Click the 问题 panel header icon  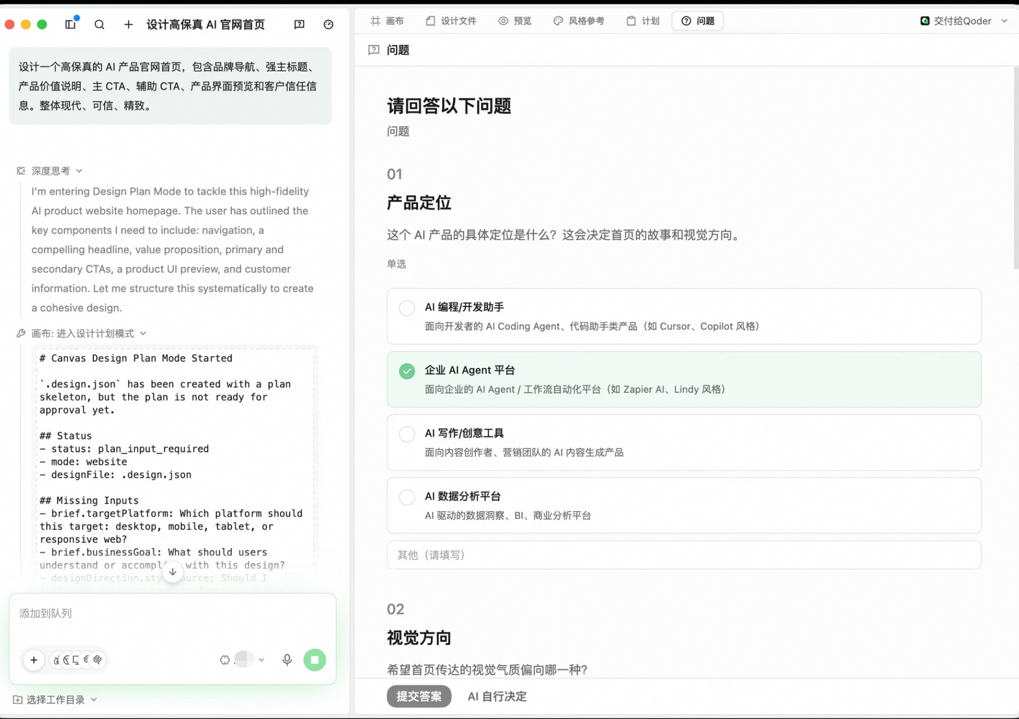click(x=374, y=50)
